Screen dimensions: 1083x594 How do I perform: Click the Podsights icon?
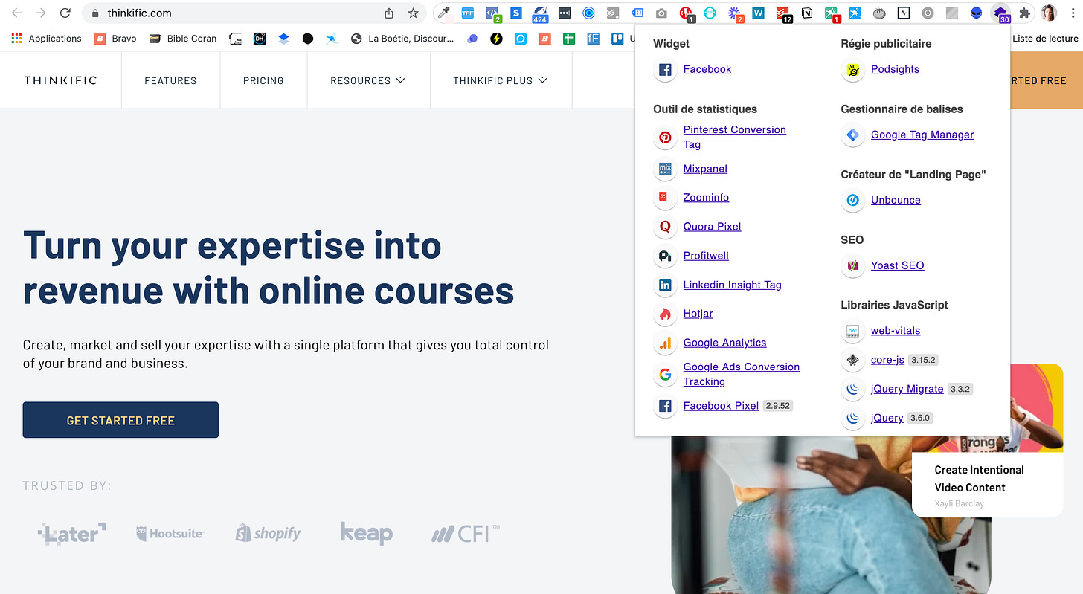pos(852,69)
